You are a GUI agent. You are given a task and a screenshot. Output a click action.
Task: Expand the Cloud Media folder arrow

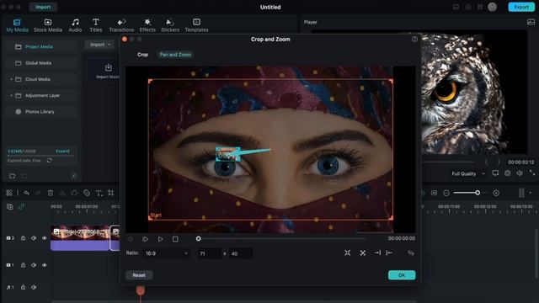[x=11, y=79]
